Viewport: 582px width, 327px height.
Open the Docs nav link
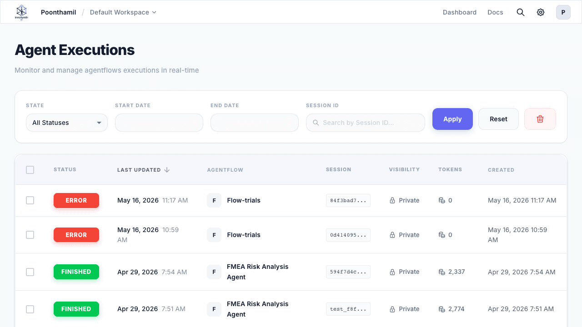click(x=495, y=12)
